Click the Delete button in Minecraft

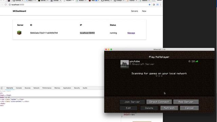pos(149,108)
